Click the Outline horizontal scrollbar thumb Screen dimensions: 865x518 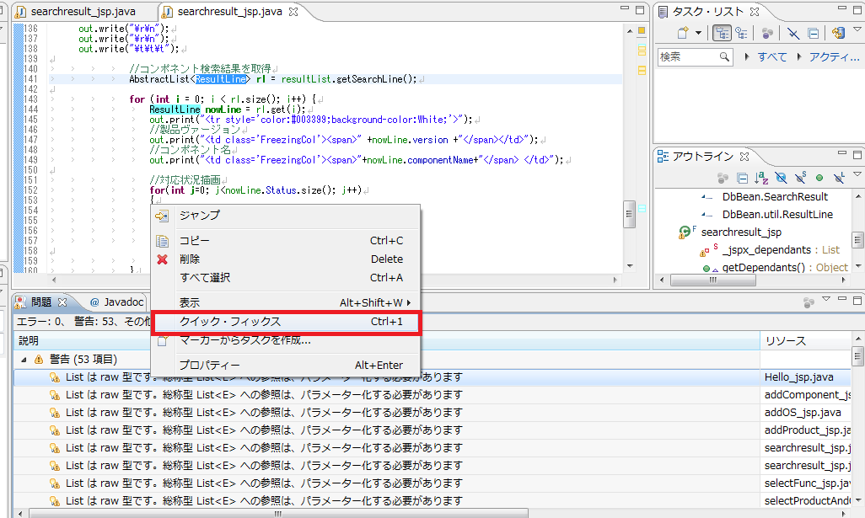[x=712, y=280]
